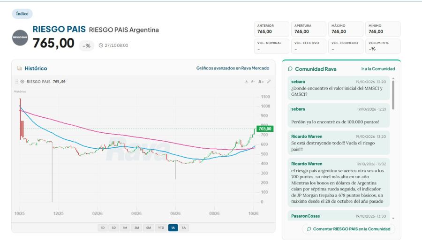This screenshot has width=422, height=243.
Task: Open Ricardo Warren's name on 13:32 comment
Action: [x=307, y=164]
